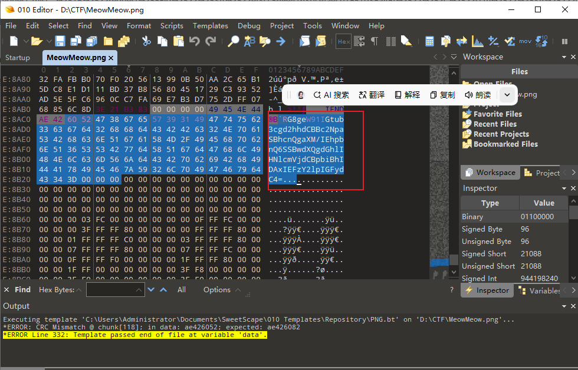Screen dimensions: 578x370
Task: Switch to Project panel tab
Action: [x=542, y=173]
